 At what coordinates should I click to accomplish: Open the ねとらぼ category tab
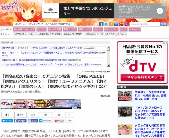pos(41,29)
